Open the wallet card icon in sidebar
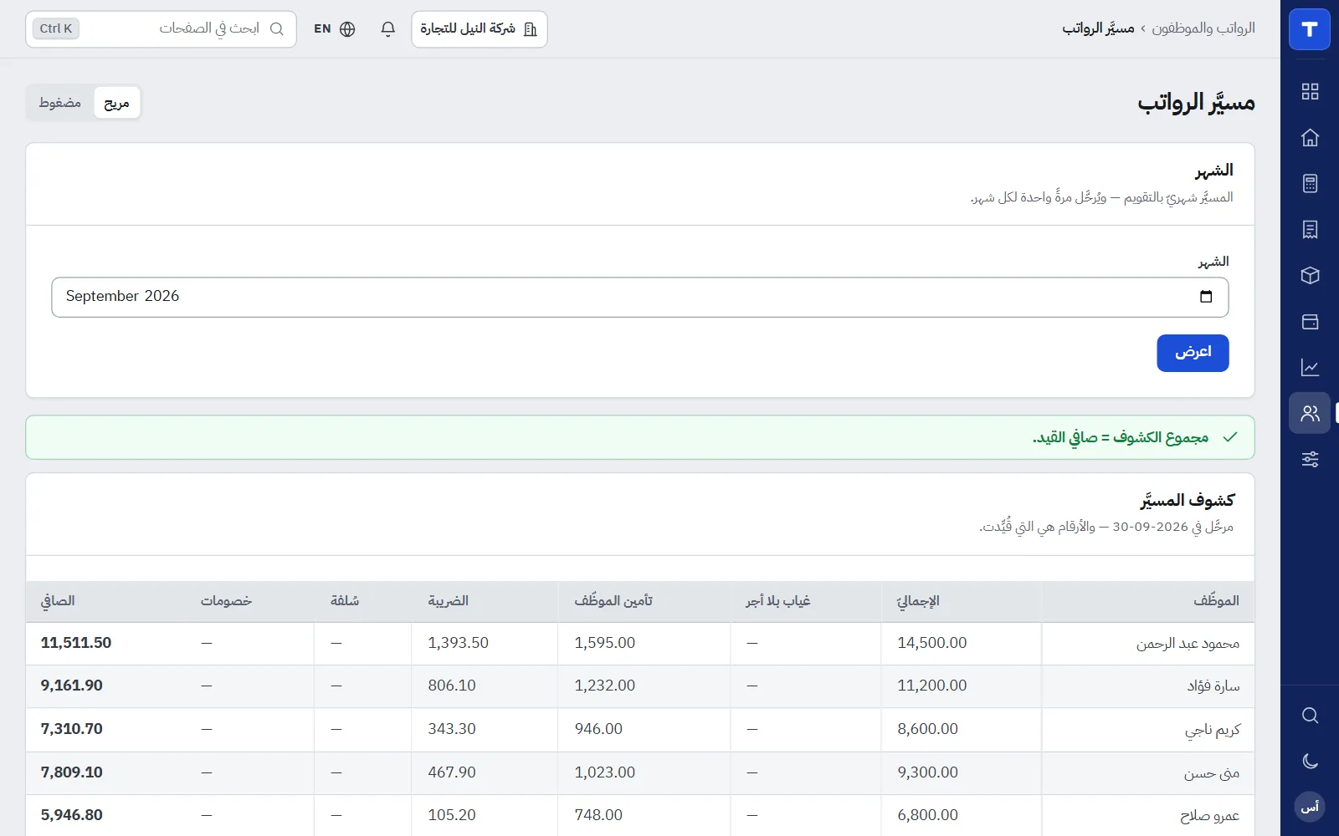The height and width of the screenshot is (836, 1339). pyautogui.click(x=1310, y=321)
